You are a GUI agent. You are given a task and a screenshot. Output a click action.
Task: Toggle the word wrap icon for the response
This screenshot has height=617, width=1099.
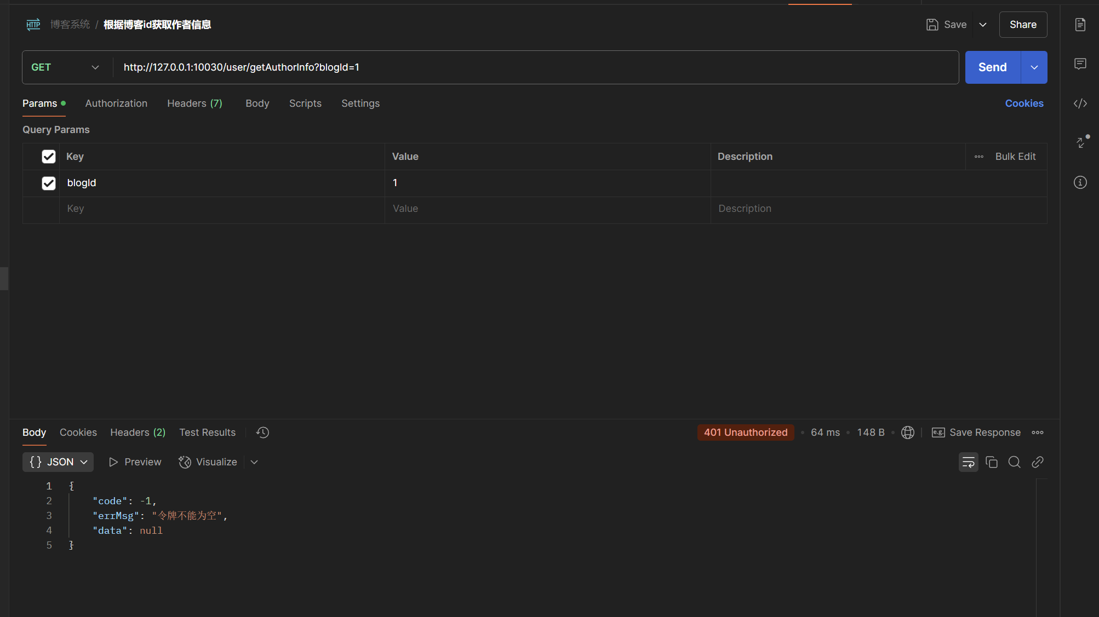point(968,462)
